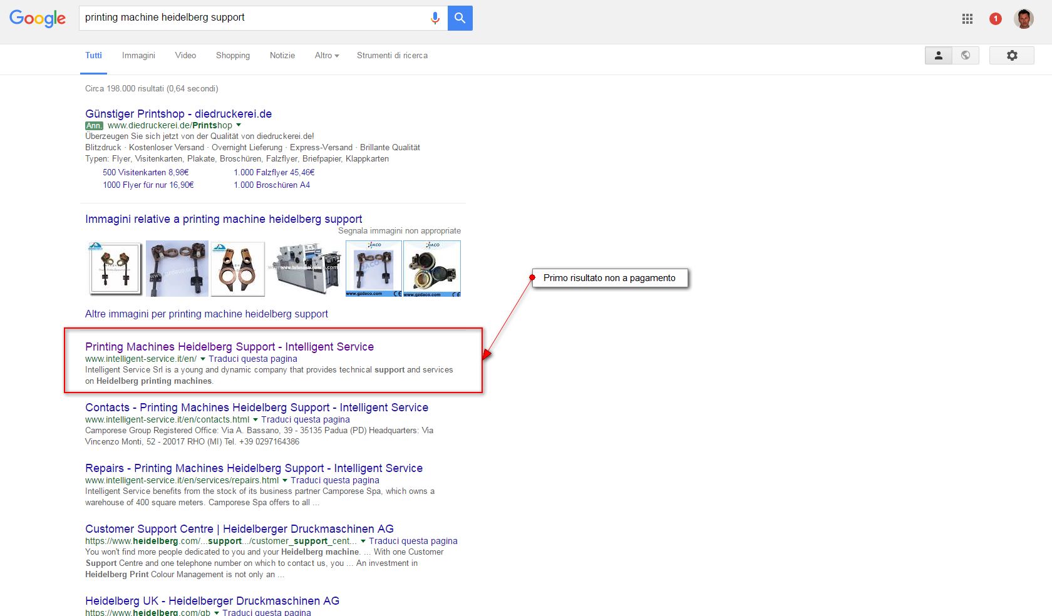
Task: Click the microphone voice search icon
Action: 435,18
